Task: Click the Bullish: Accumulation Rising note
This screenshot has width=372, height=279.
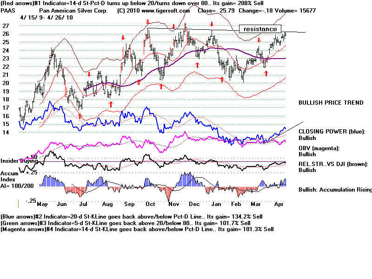Action: (335, 190)
